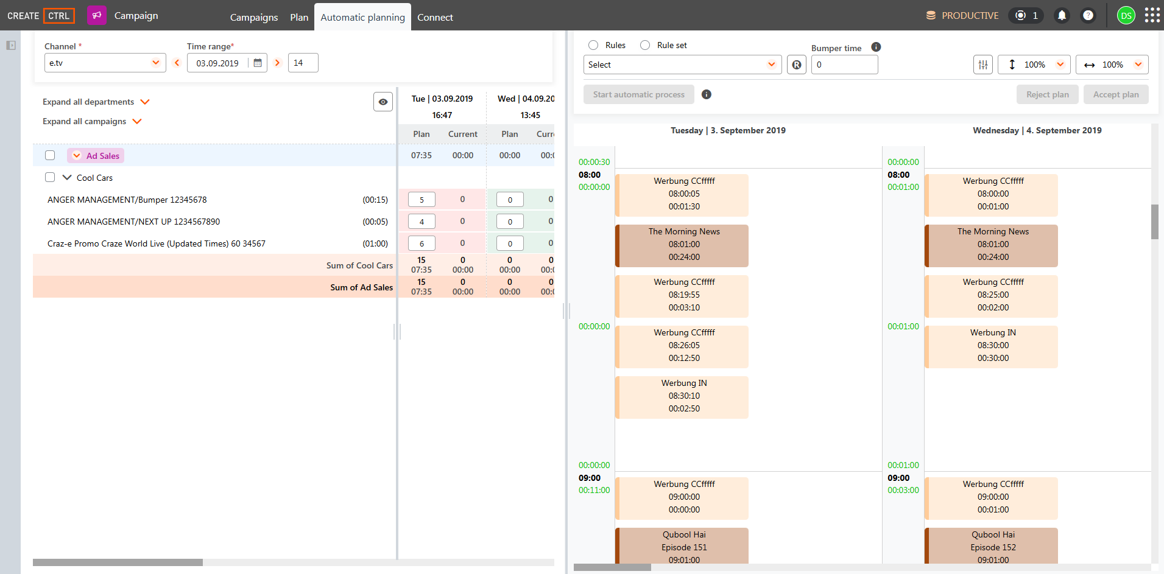Open the DS user avatar menu
This screenshot has height=574, width=1164.
pyautogui.click(x=1126, y=16)
